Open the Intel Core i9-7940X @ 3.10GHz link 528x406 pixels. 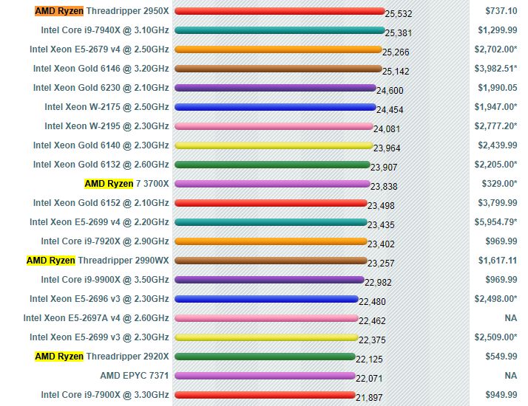coord(105,30)
